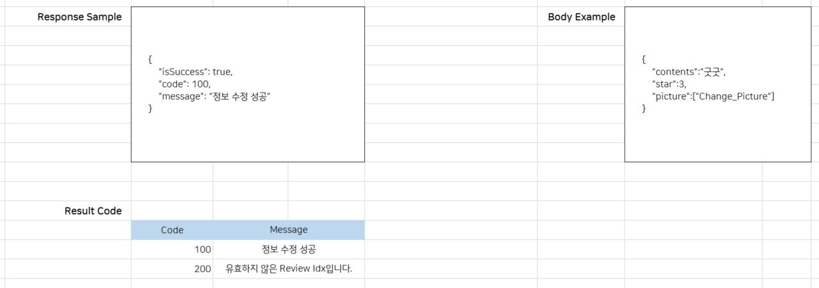Click the "Body Example" label cell

coord(581,17)
